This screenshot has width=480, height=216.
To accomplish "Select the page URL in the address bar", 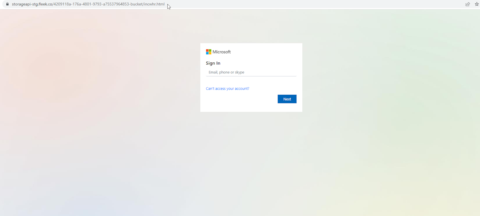I will 88,4.
